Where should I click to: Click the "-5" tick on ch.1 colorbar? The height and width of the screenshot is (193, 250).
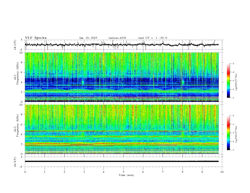point(233,81)
